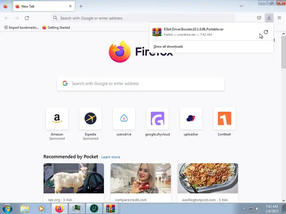Open the npr.org goat story thumbnail
Viewport: 286px width, 214px height.
[x=74, y=178]
